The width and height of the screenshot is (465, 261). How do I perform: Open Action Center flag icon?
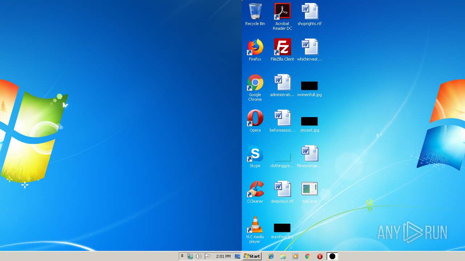pyautogui.click(x=207, y=256)
